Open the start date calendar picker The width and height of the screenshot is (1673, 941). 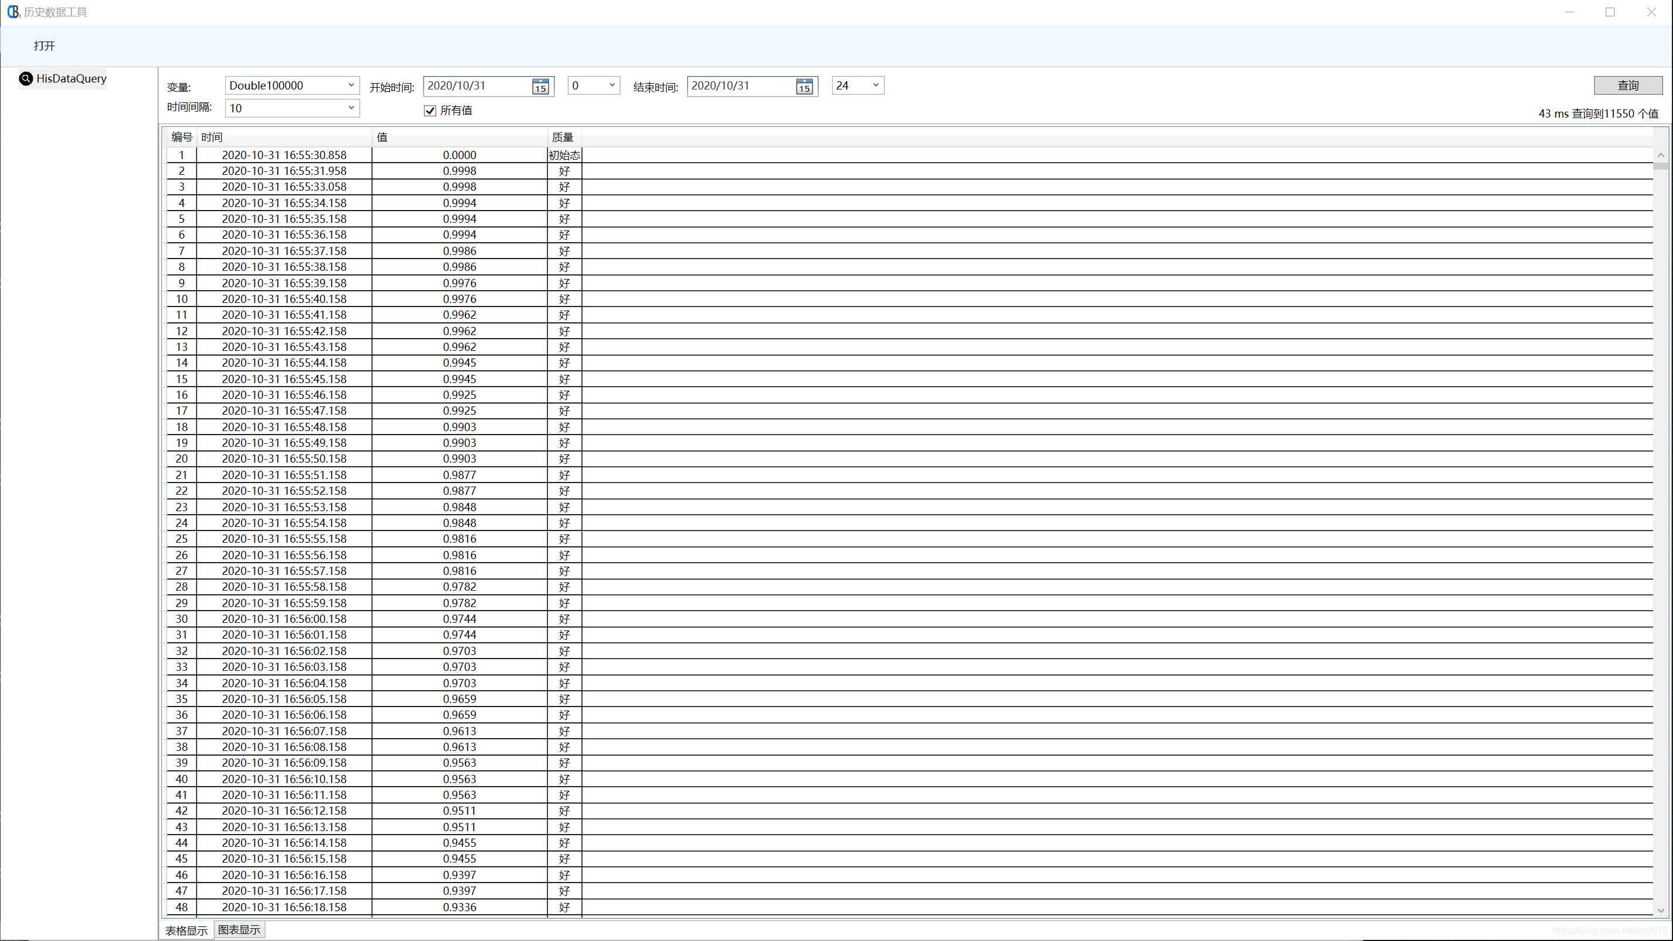pyautogui.click(x=540, y=87)
